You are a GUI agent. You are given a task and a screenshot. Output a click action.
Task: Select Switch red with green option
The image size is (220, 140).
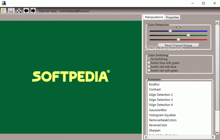click(x=163, y=71)
